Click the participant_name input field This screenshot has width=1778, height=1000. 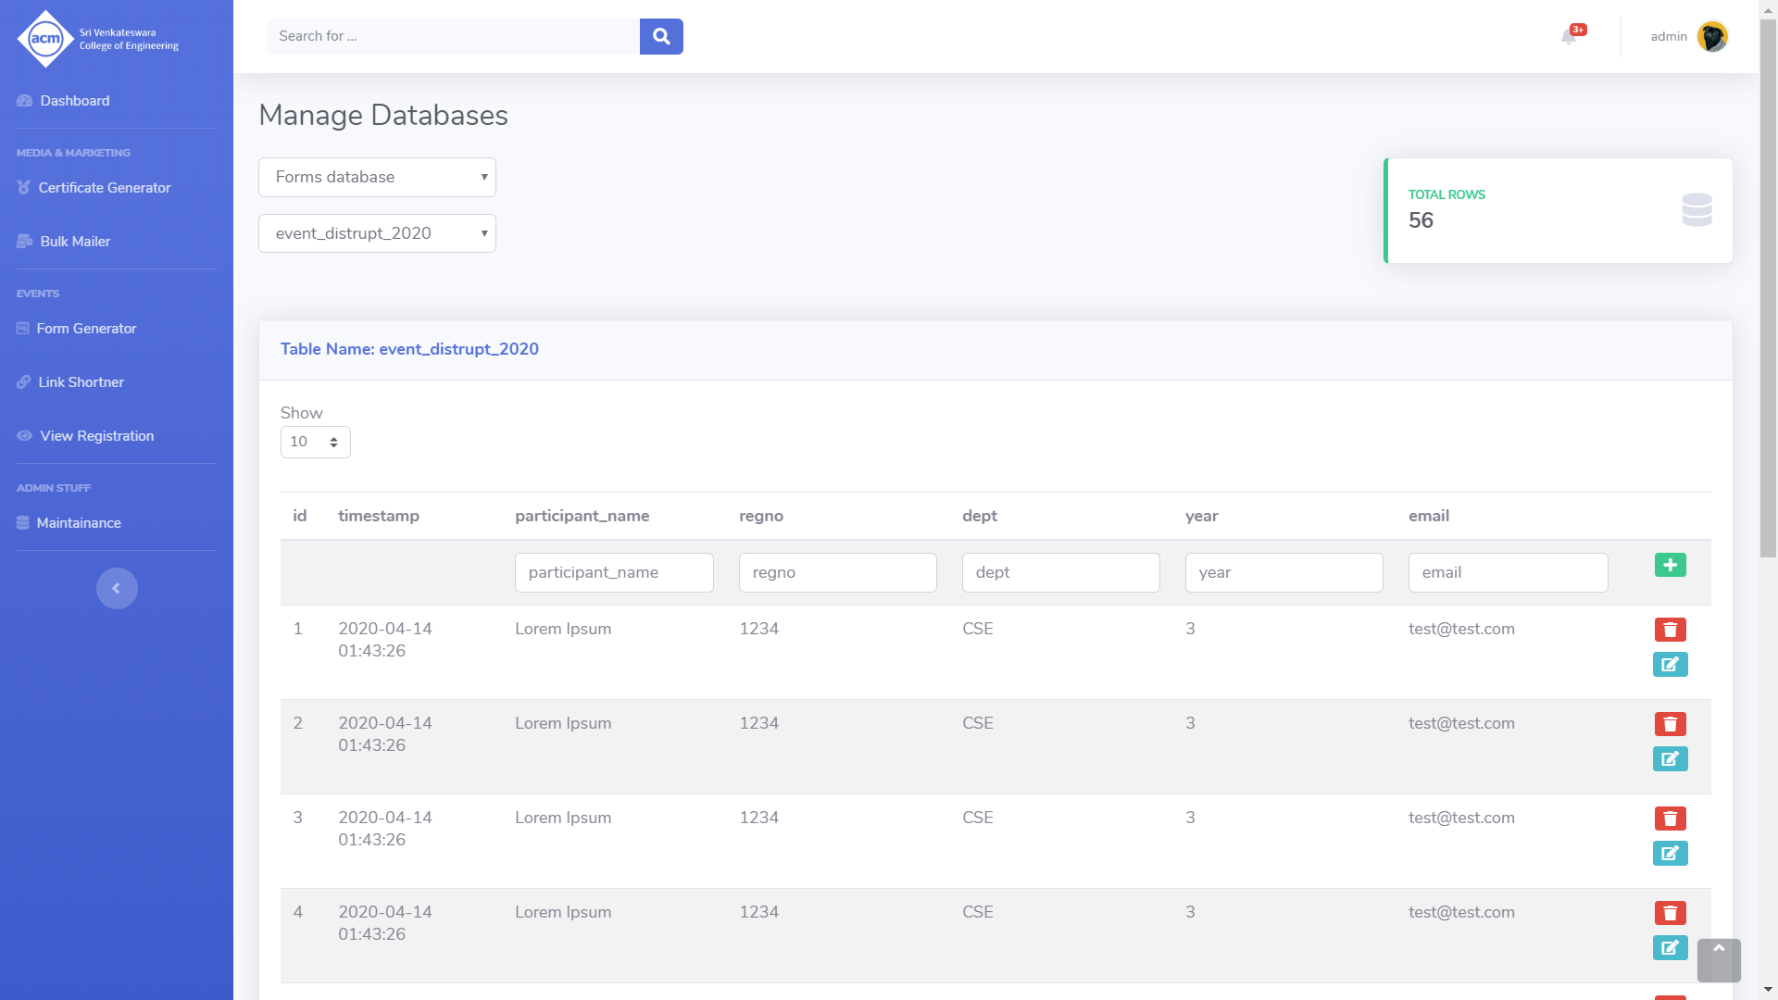(x=614, y=572)
